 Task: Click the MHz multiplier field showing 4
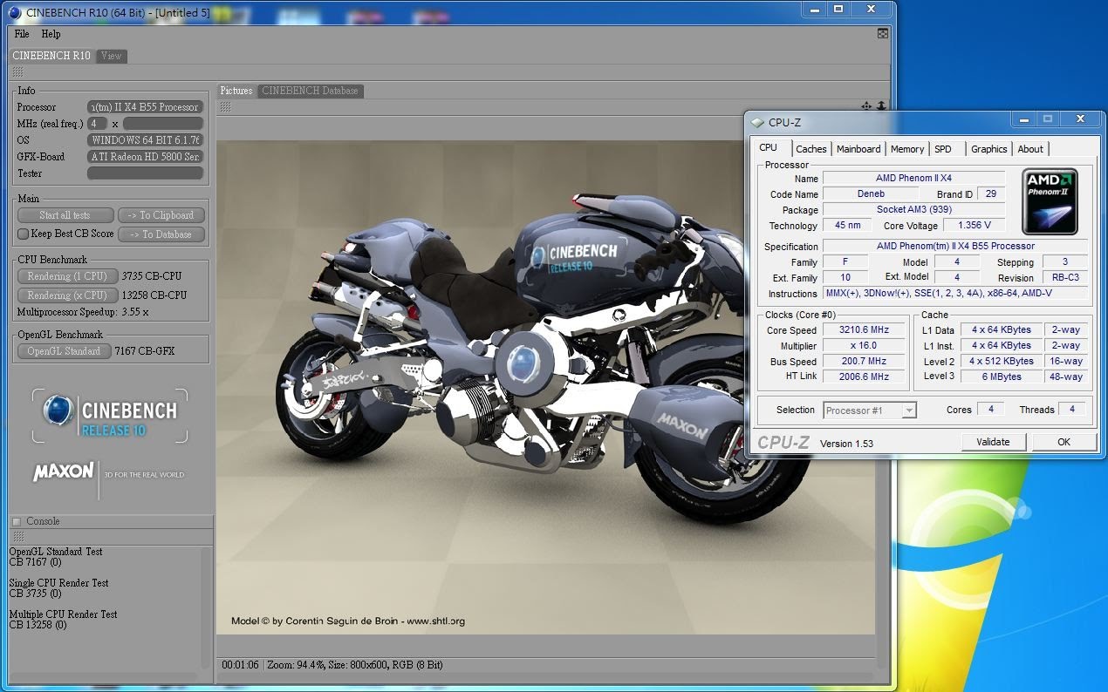click(97, 124)
